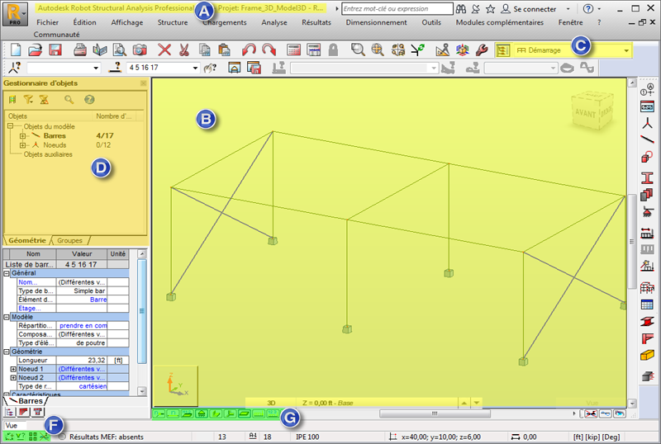The image size is (661, 444).
Task: Open the bar selection dropdown showing 4 5 16 17
Action: [x=195, y=68]
